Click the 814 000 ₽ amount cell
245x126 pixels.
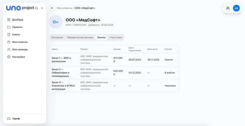point(118,60)
